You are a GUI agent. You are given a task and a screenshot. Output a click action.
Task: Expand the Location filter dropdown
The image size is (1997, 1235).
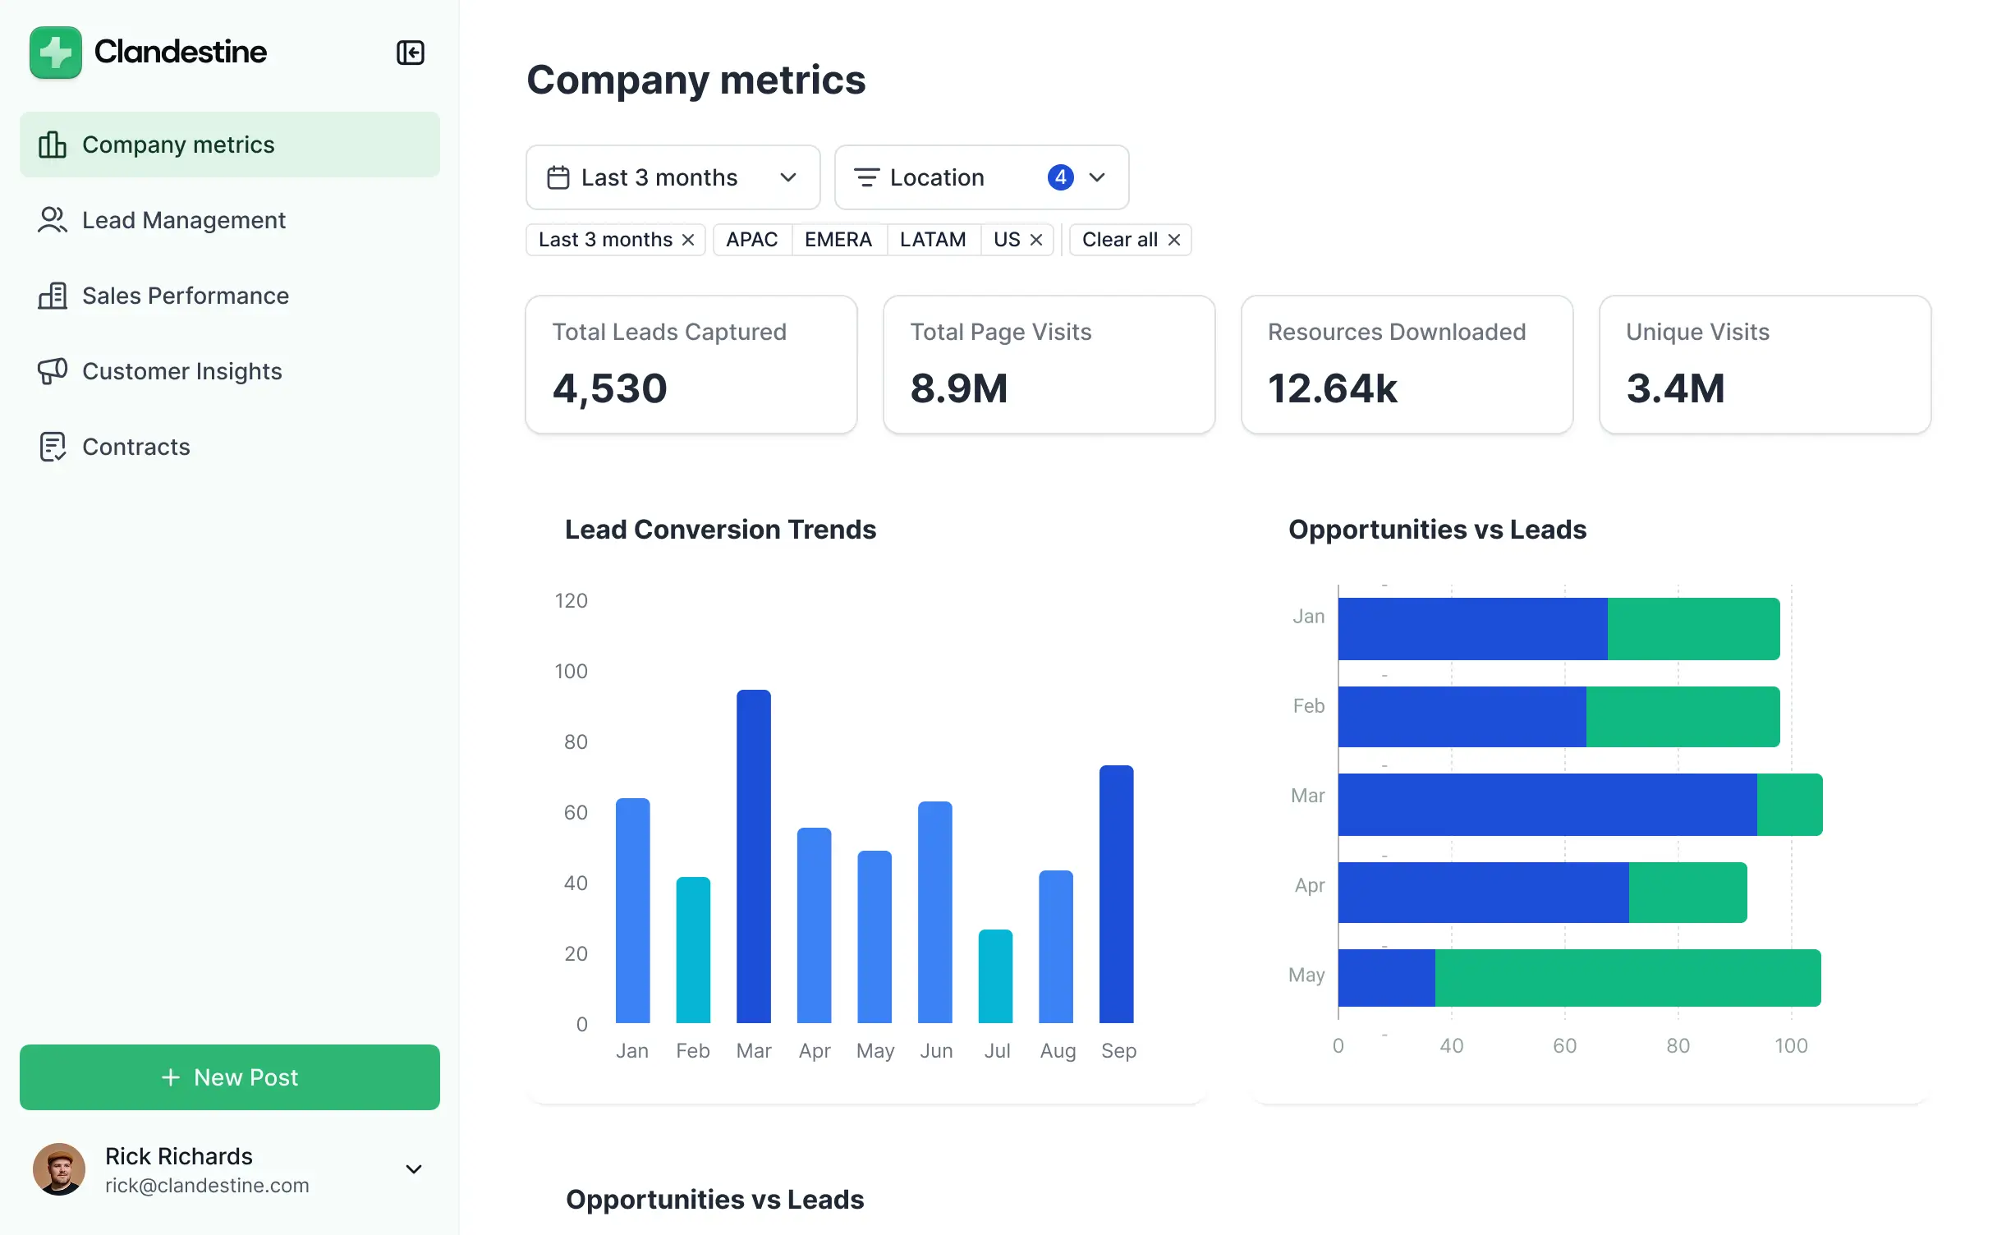[1098, 177]
